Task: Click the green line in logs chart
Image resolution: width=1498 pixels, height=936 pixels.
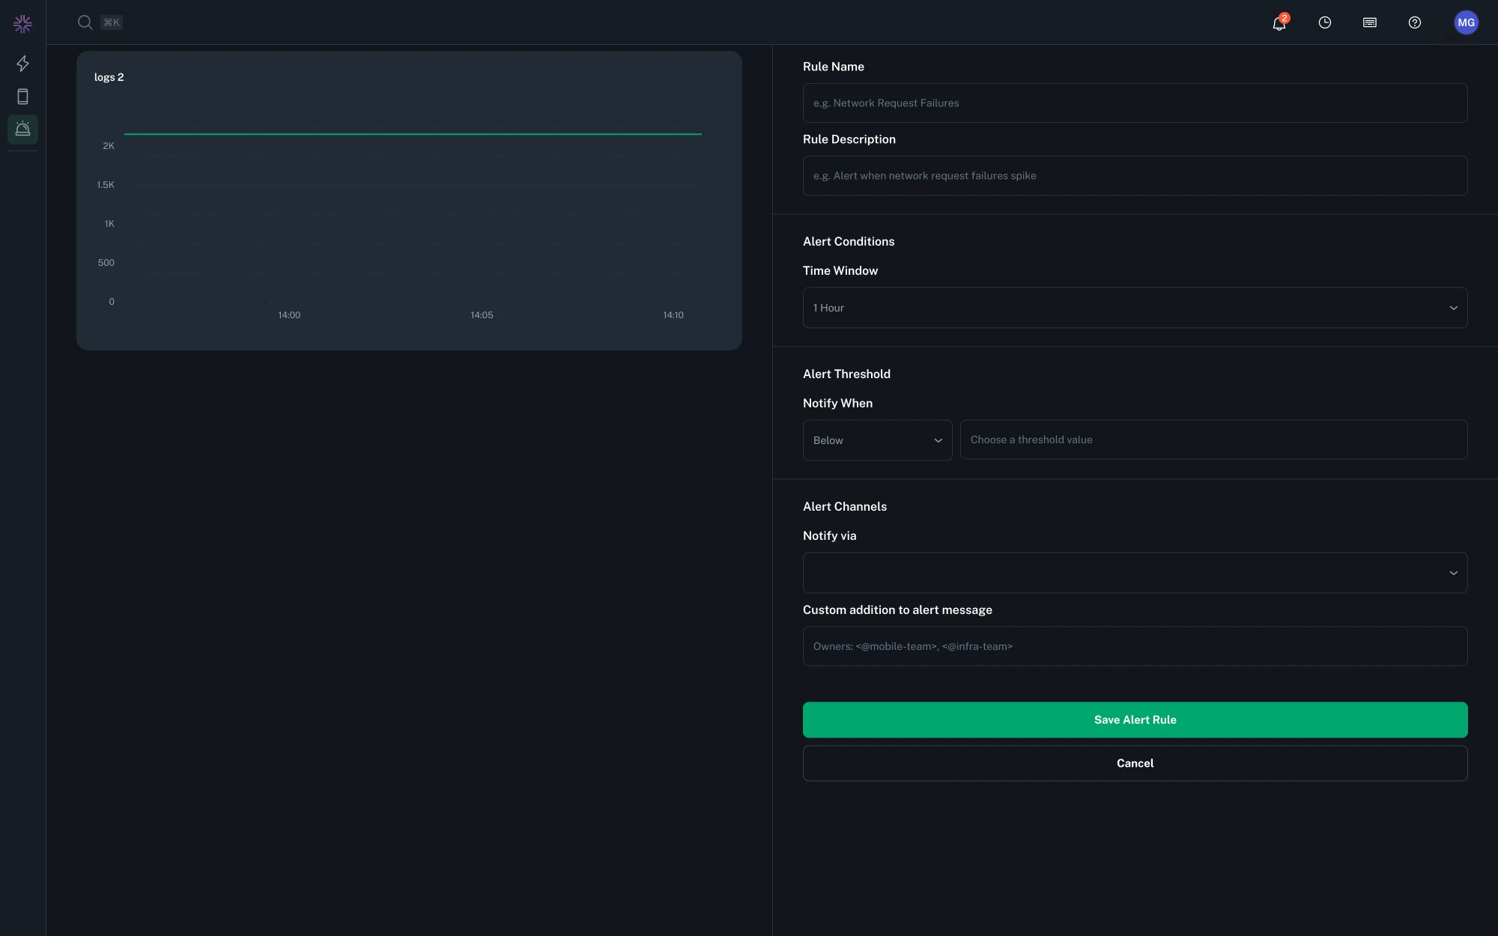Action: [x=412, y=134]
